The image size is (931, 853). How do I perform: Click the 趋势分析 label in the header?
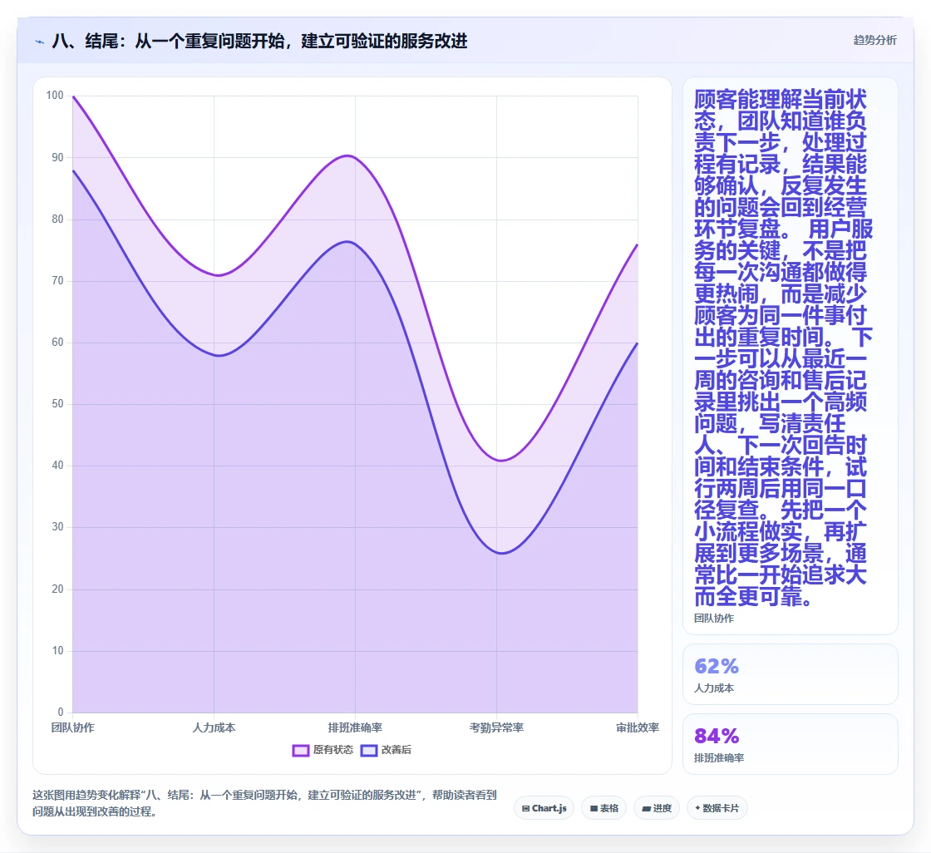874,40
